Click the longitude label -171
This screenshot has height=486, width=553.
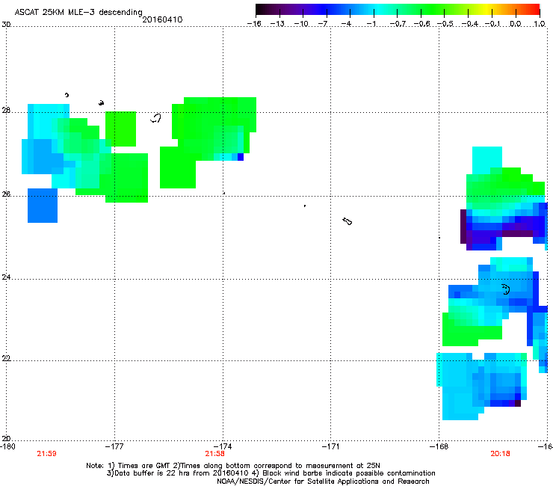tap(330, 446)
